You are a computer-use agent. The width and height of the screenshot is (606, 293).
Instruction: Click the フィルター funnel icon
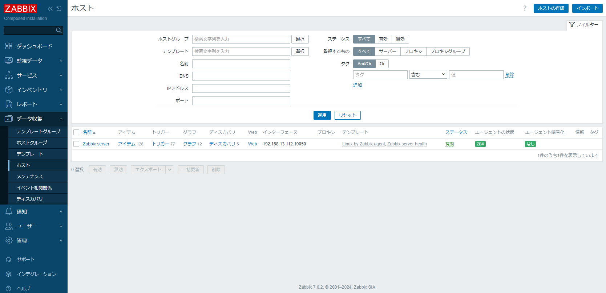[572, 25]
